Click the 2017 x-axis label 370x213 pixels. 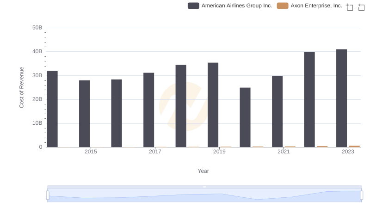pyautogui.click(x=155, y=152)
